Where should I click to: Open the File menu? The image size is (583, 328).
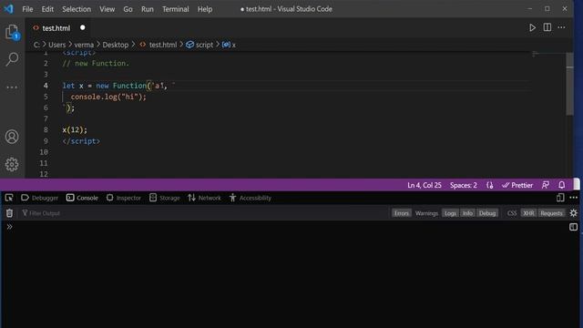27,9
